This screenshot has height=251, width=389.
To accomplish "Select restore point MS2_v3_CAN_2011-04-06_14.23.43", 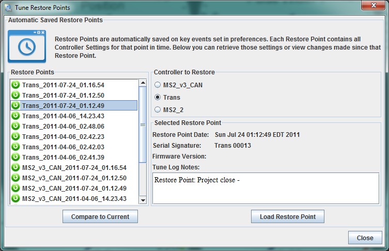I will point(74,198).
